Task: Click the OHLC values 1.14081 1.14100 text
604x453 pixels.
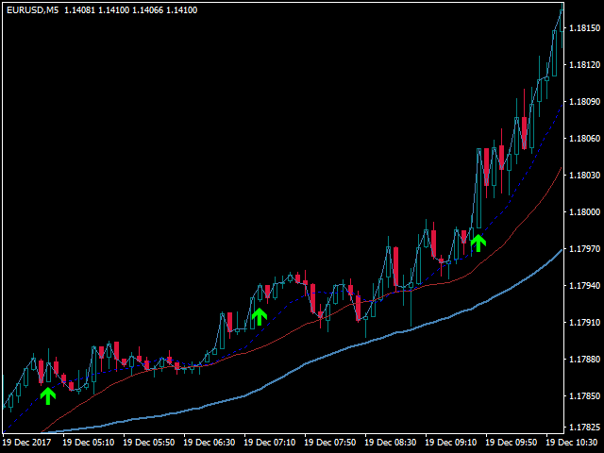Action: (96, 10)
